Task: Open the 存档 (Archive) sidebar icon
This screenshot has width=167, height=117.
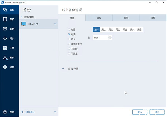Action: pyautogui.click(x=5, y=29)
